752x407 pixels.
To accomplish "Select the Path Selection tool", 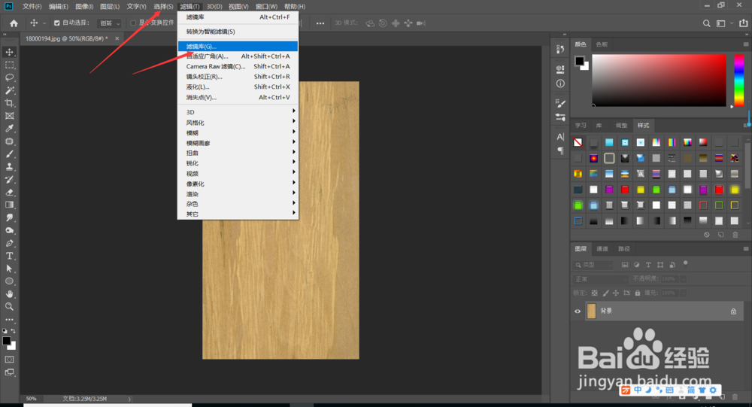I will [x=9, y=269].
